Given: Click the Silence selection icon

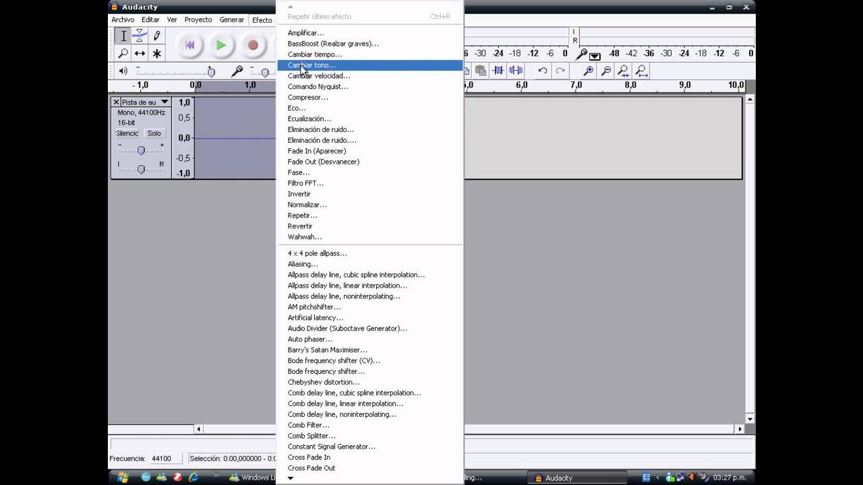Looking at the screenshot, I should tap(516, 70).
